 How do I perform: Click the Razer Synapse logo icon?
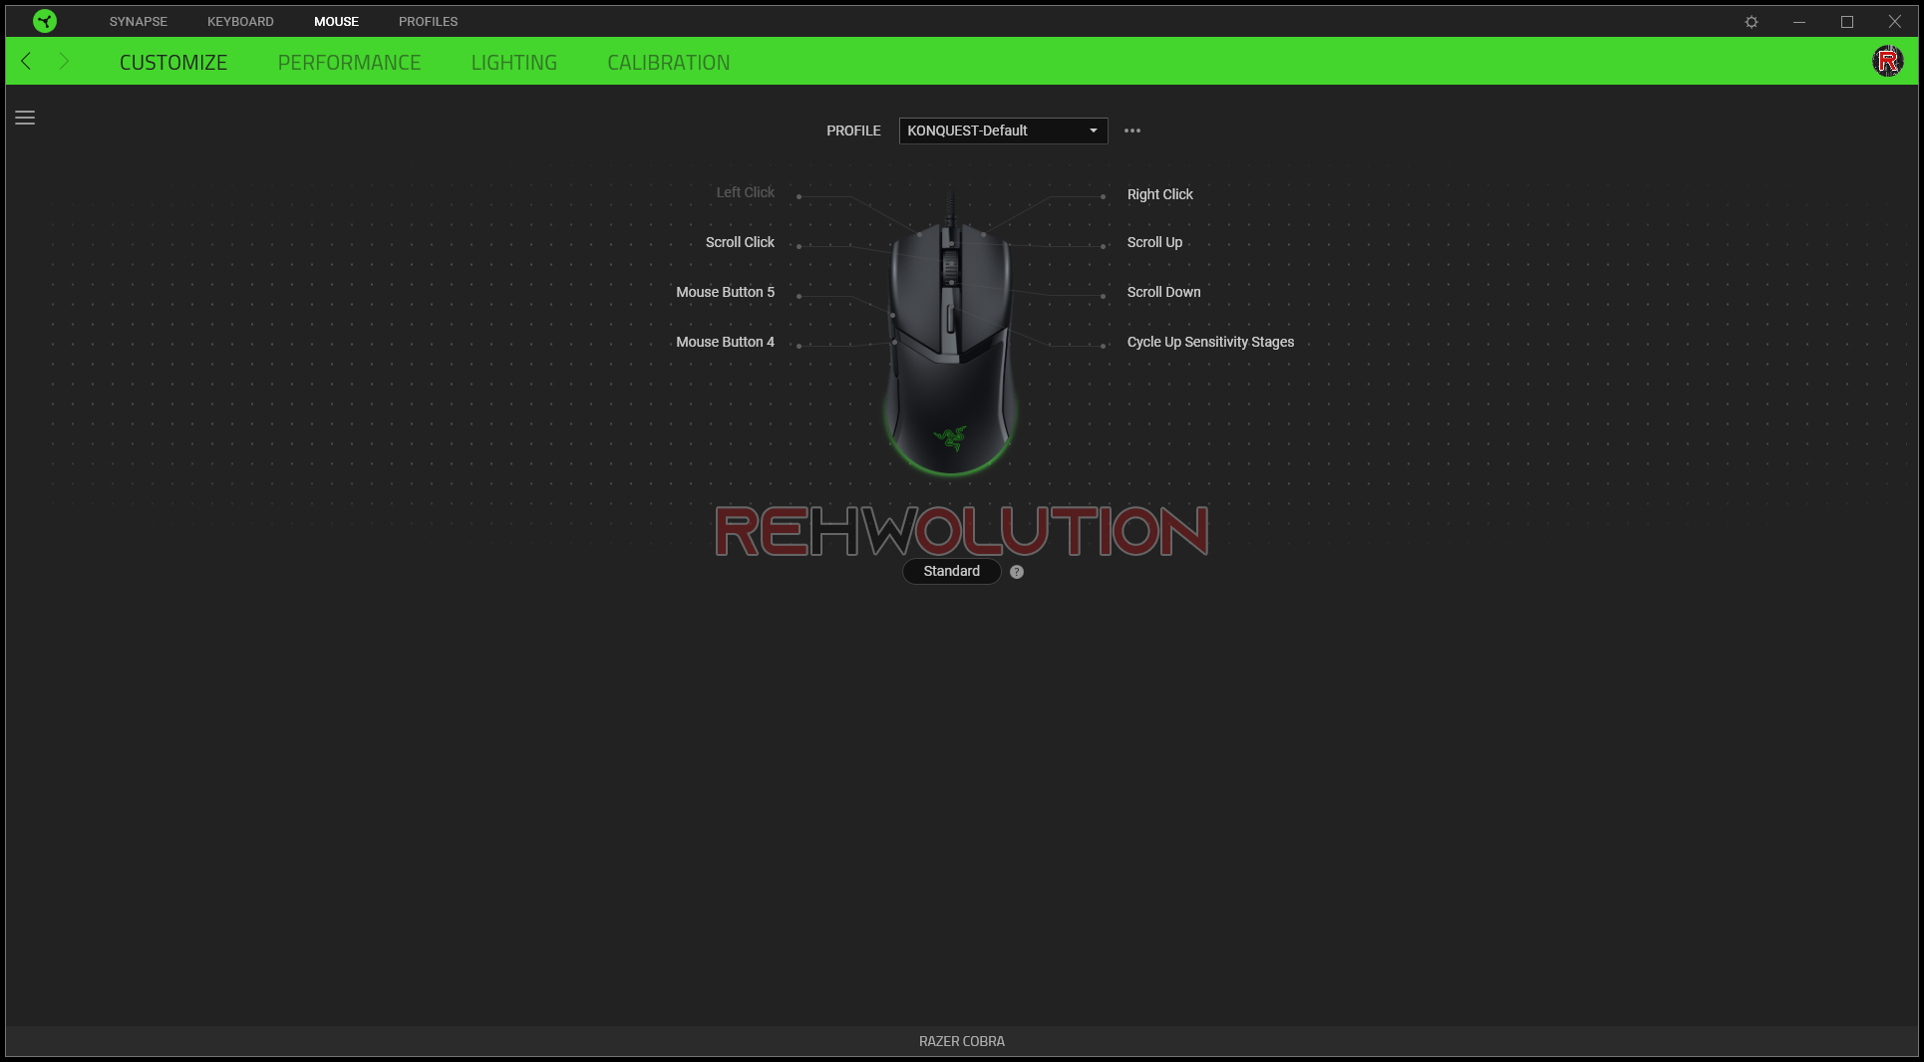(x=45, y=21)
